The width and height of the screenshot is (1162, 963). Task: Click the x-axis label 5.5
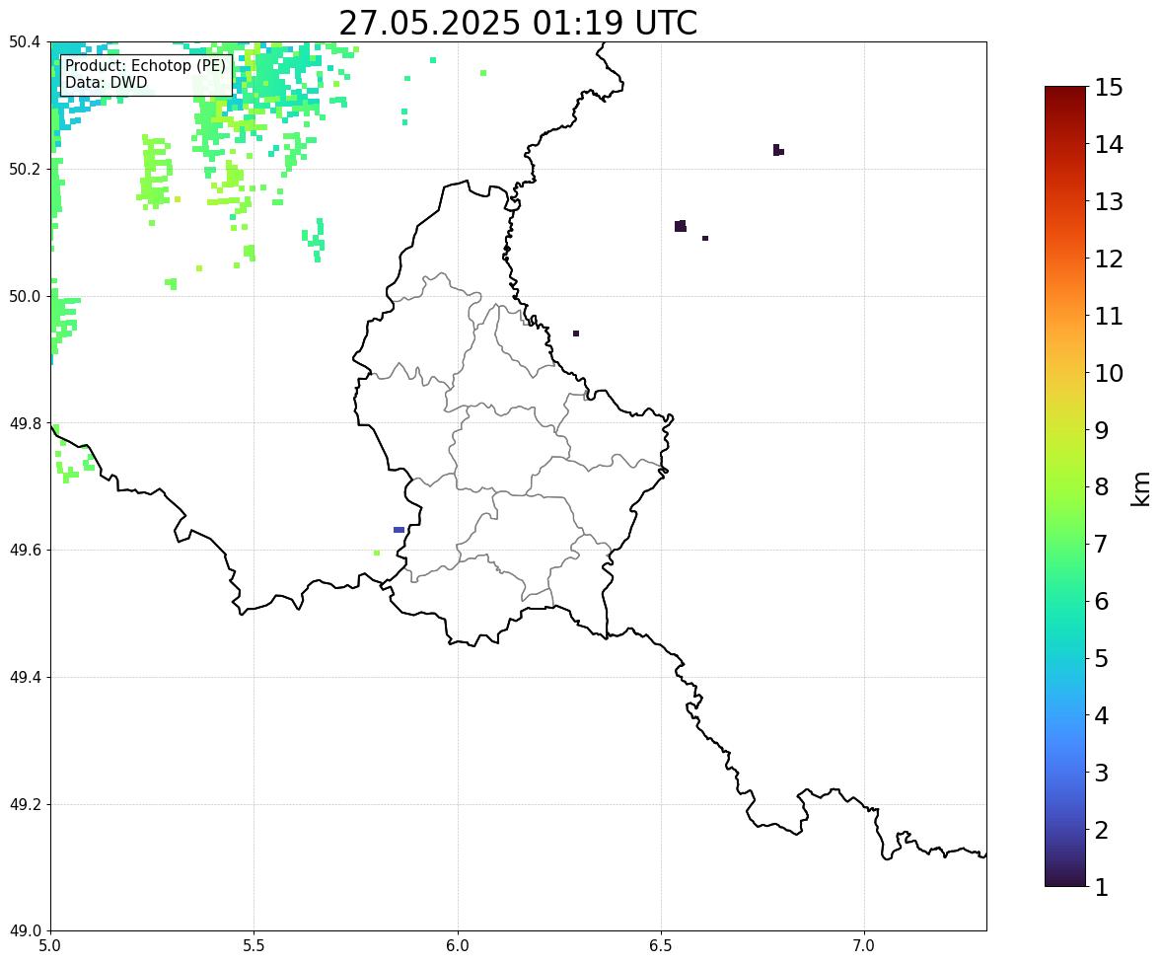(x=254, y=946)
